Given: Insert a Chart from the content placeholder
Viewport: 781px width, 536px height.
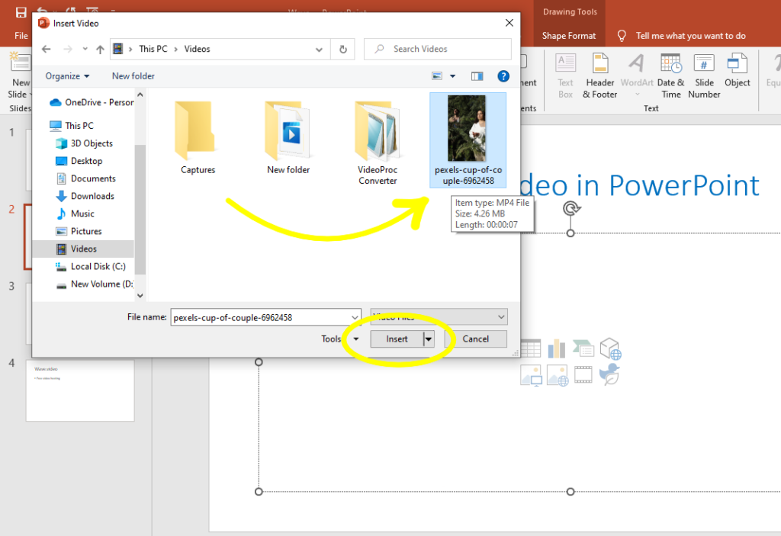Looking at the screenshot, I should (557, 348).
